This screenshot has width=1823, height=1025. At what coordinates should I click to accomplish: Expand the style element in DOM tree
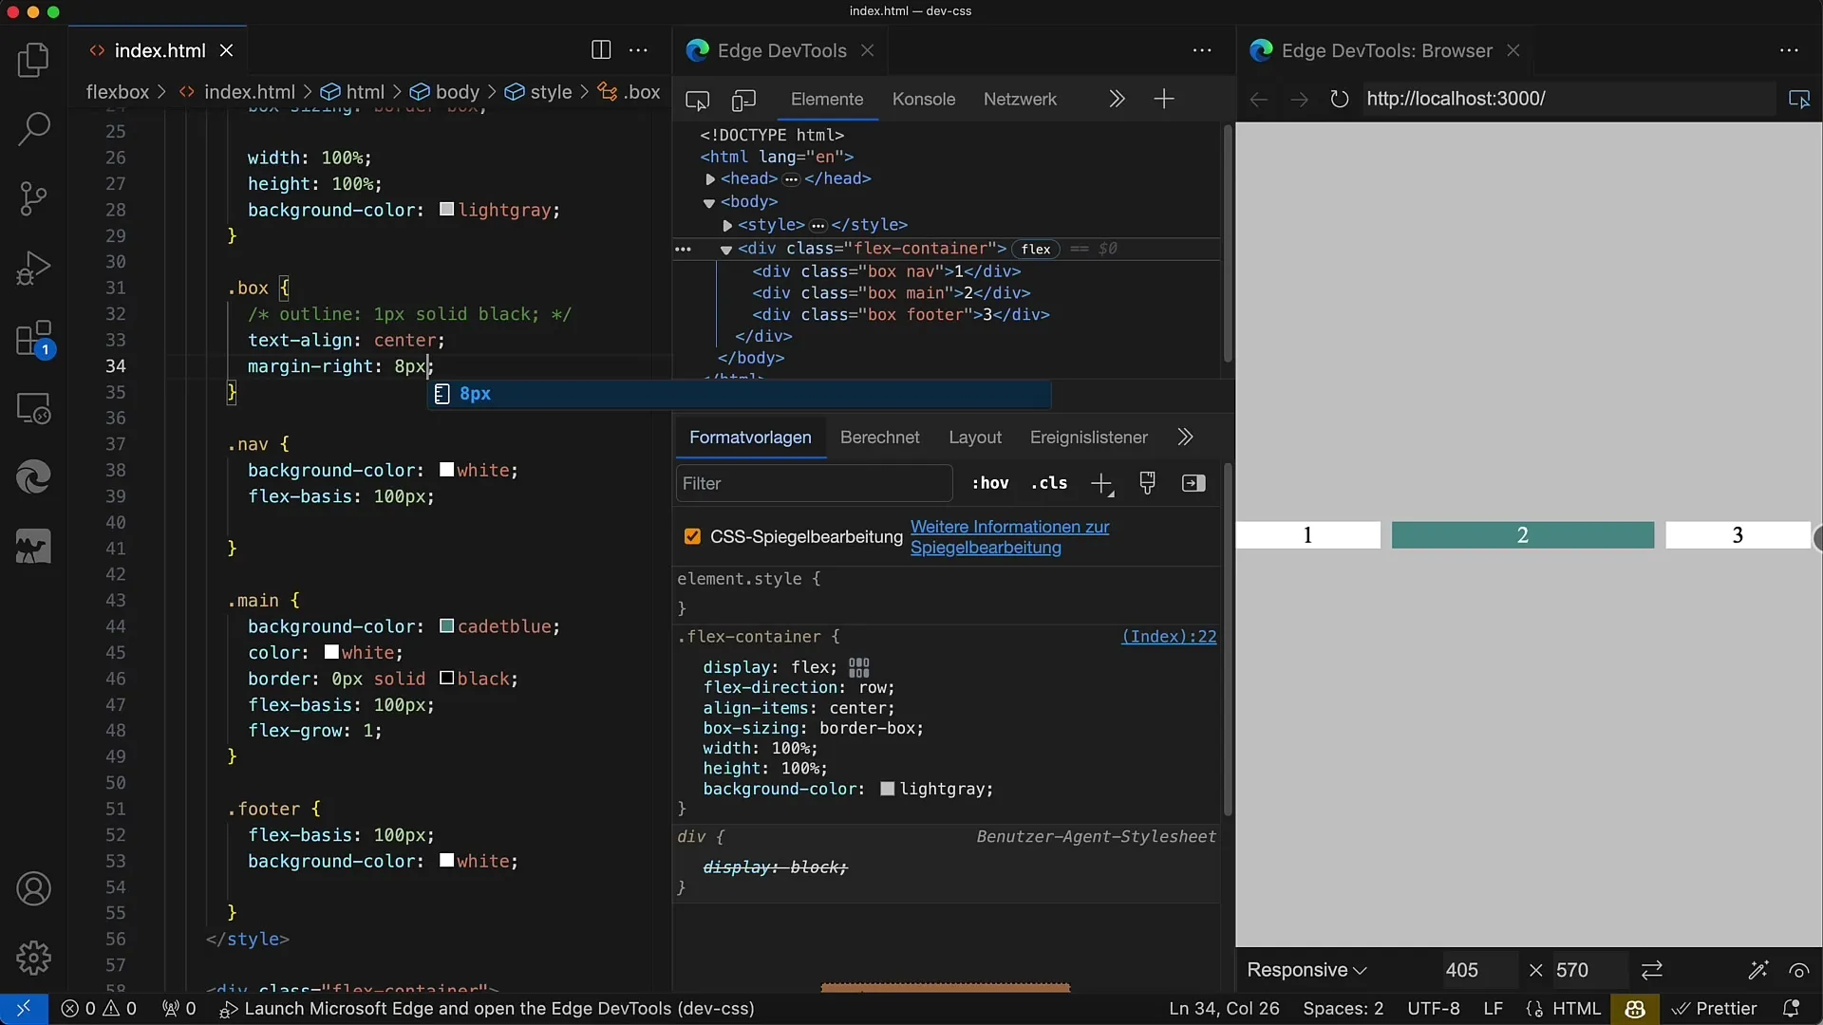(727, 225)
